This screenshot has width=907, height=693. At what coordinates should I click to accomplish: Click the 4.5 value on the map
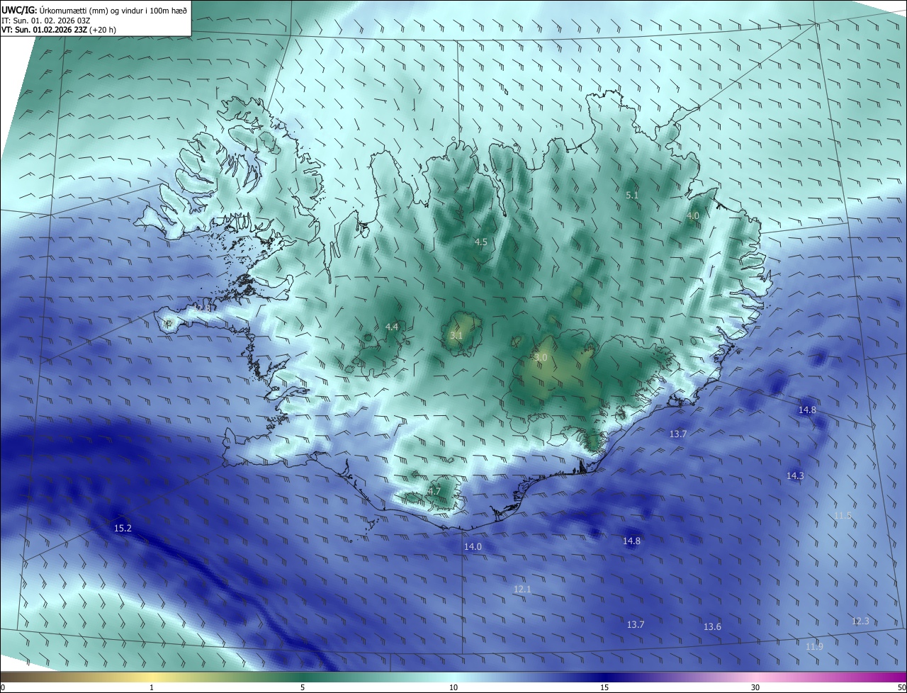(480, 242)
